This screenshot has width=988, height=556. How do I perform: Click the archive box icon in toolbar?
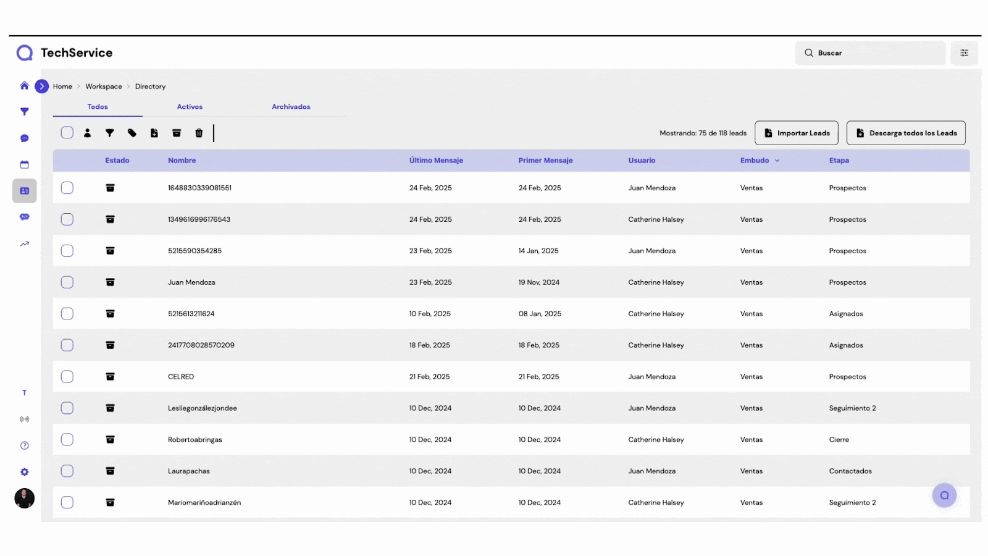[177, 133]
